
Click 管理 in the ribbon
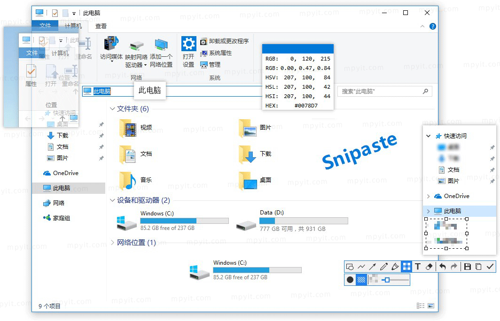[211, 65]
